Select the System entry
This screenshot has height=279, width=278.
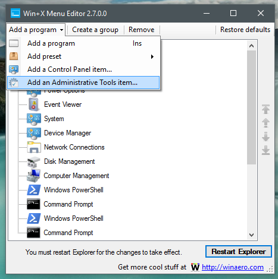(54, 119)
